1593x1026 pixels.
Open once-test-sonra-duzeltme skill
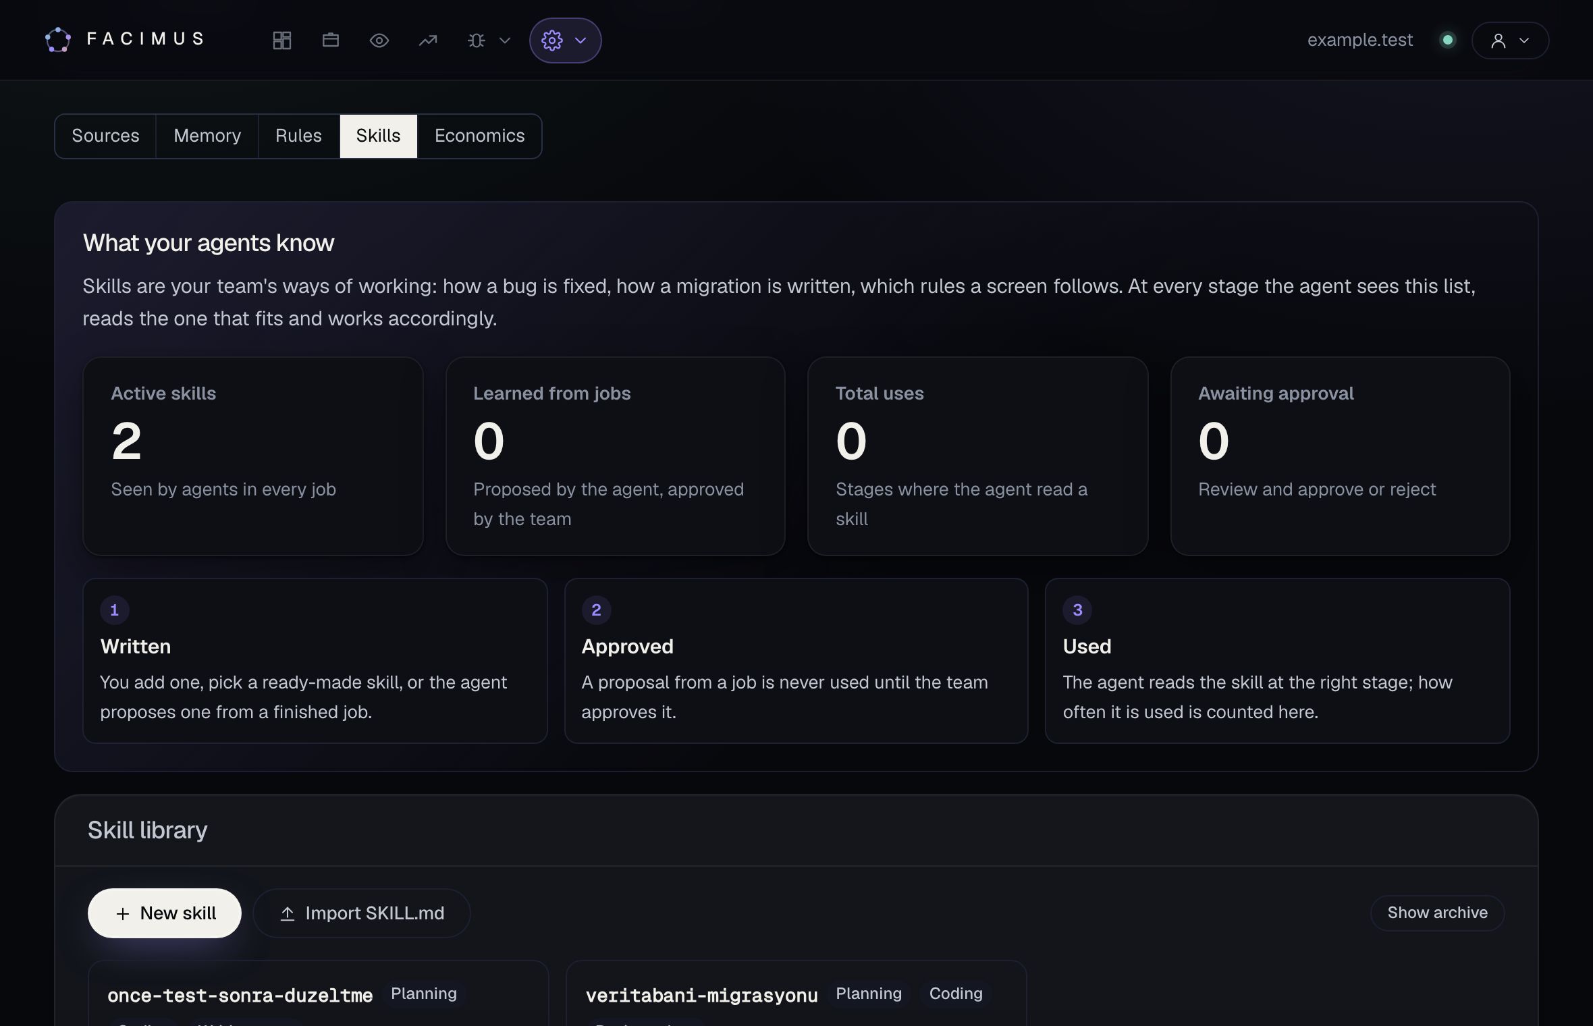[240, 996]
